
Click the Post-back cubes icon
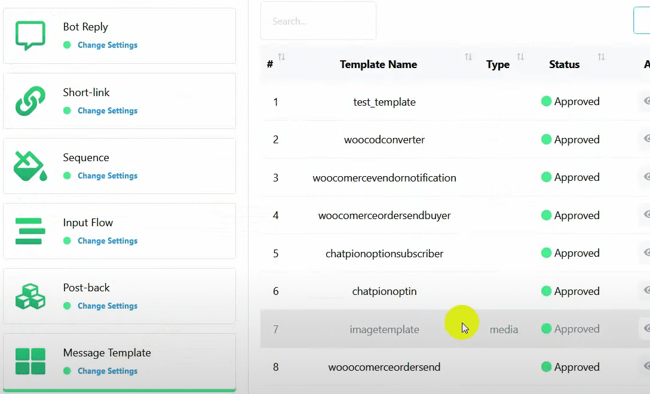pos(30,296)
